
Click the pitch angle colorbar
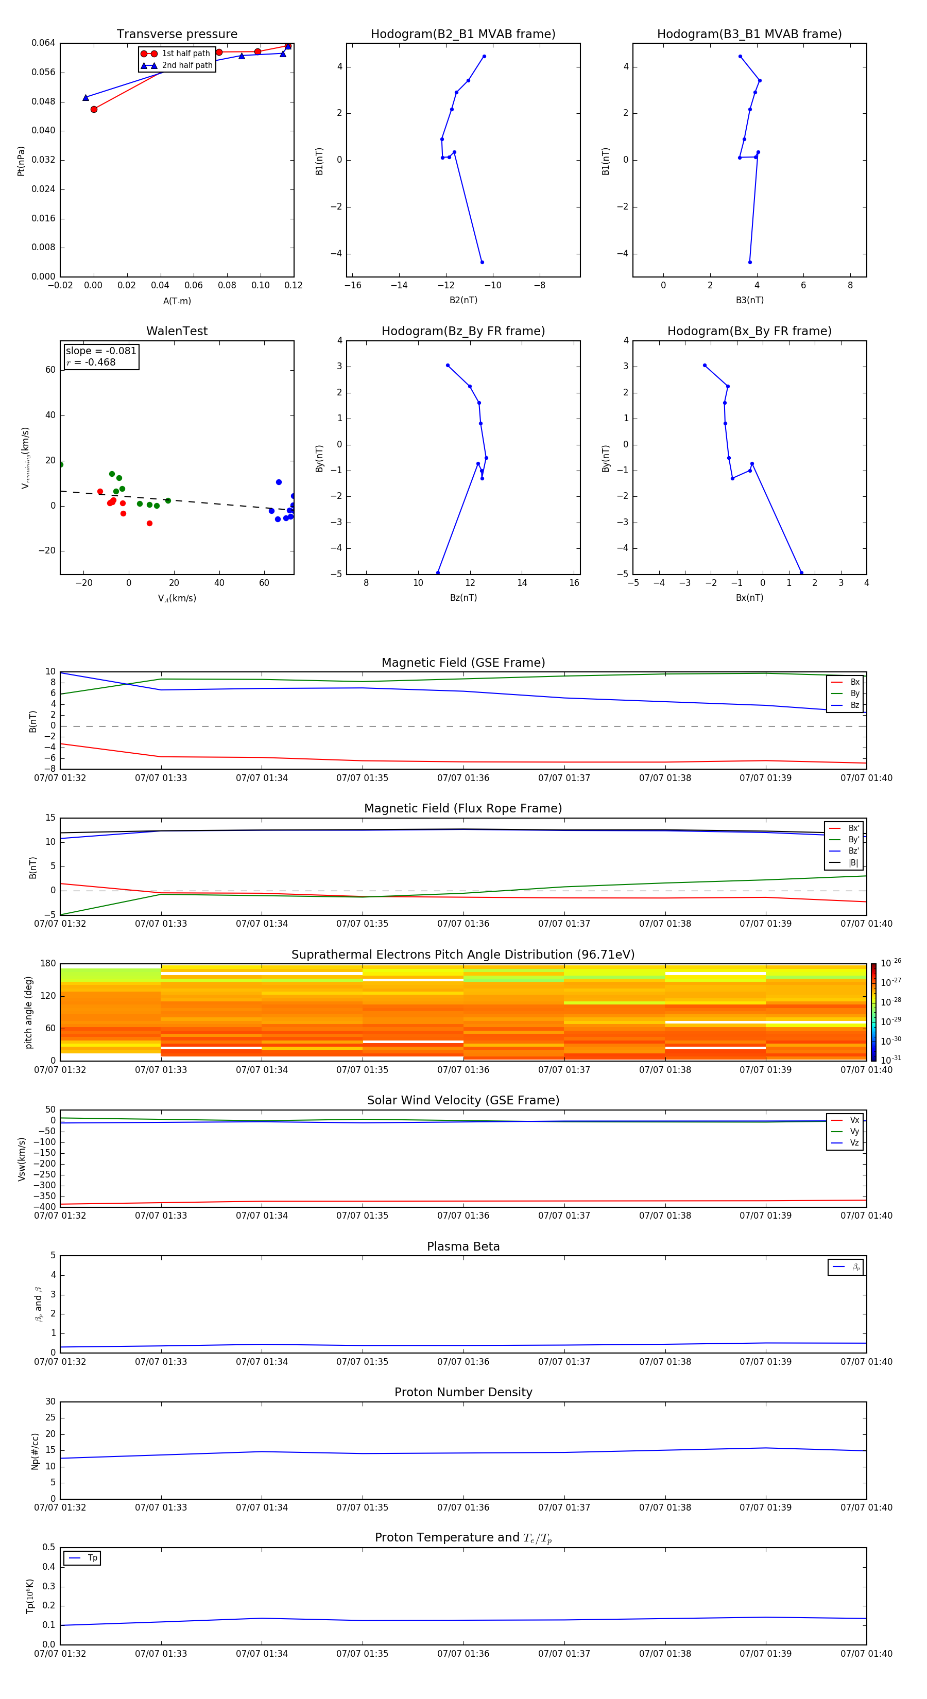873,1012
